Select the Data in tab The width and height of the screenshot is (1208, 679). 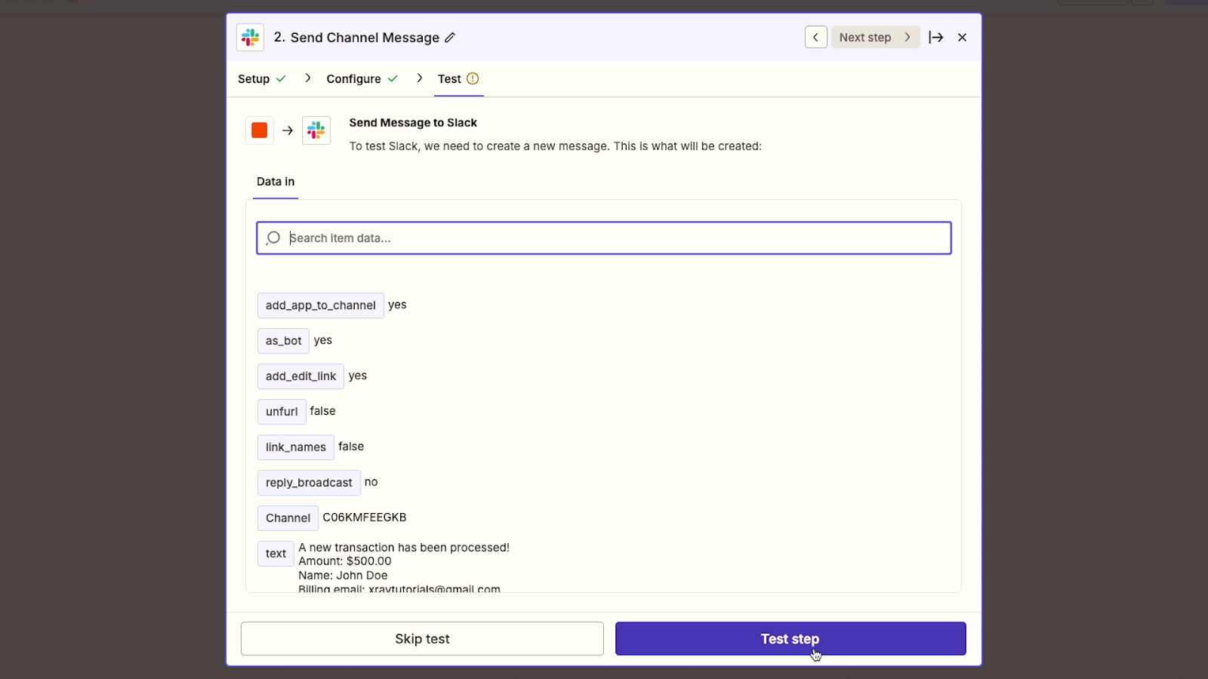click(276, 182)
